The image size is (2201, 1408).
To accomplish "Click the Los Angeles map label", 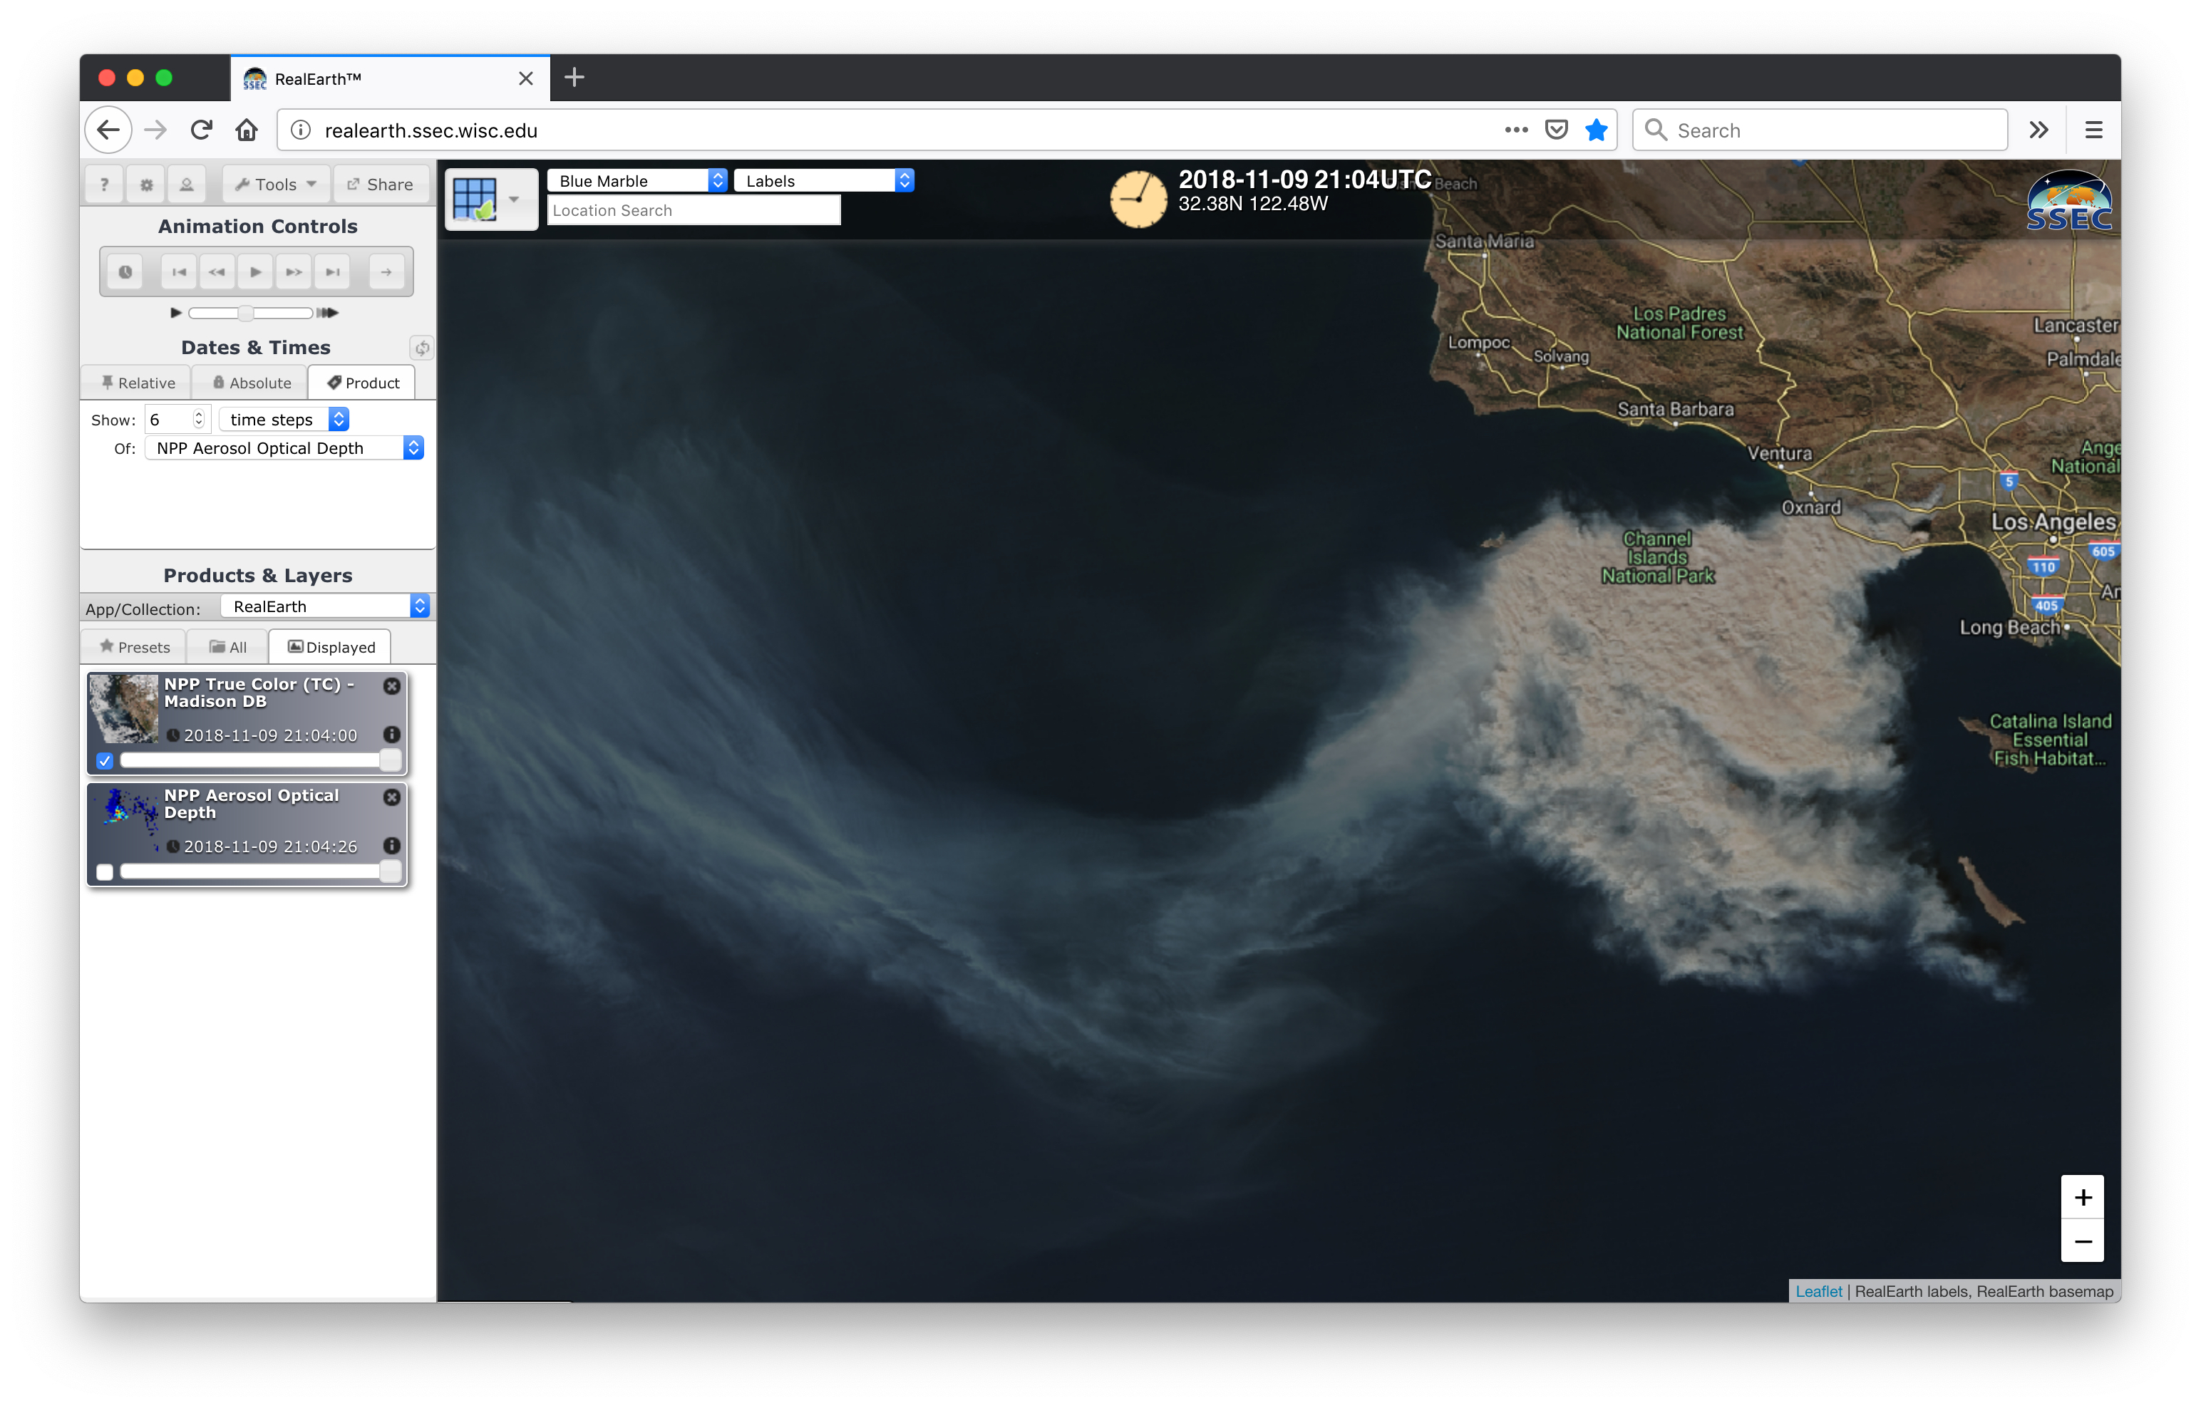I will 2053,521.
